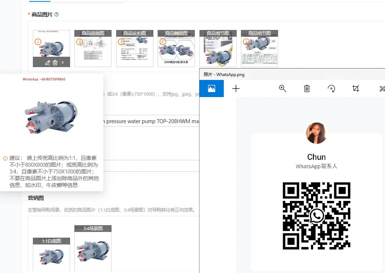Screen dimensions: 385x273
Task: Open the blue gallery view icon in Photos
Action: click(x=211, y=89)
